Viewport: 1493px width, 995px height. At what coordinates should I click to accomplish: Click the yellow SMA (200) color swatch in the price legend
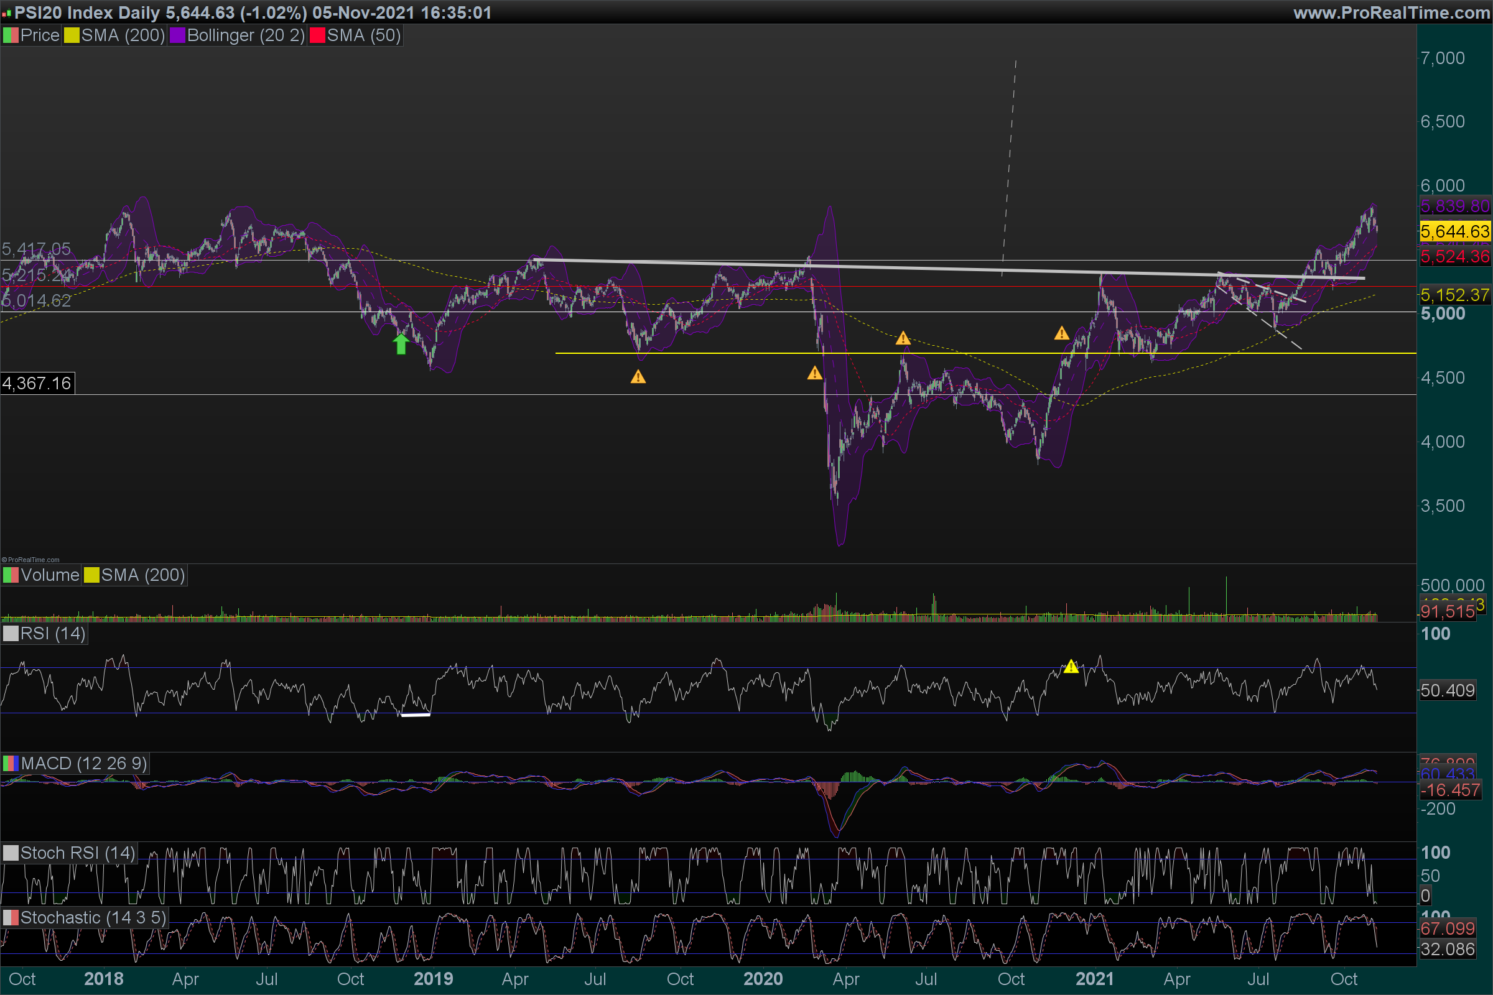point(71,35)
